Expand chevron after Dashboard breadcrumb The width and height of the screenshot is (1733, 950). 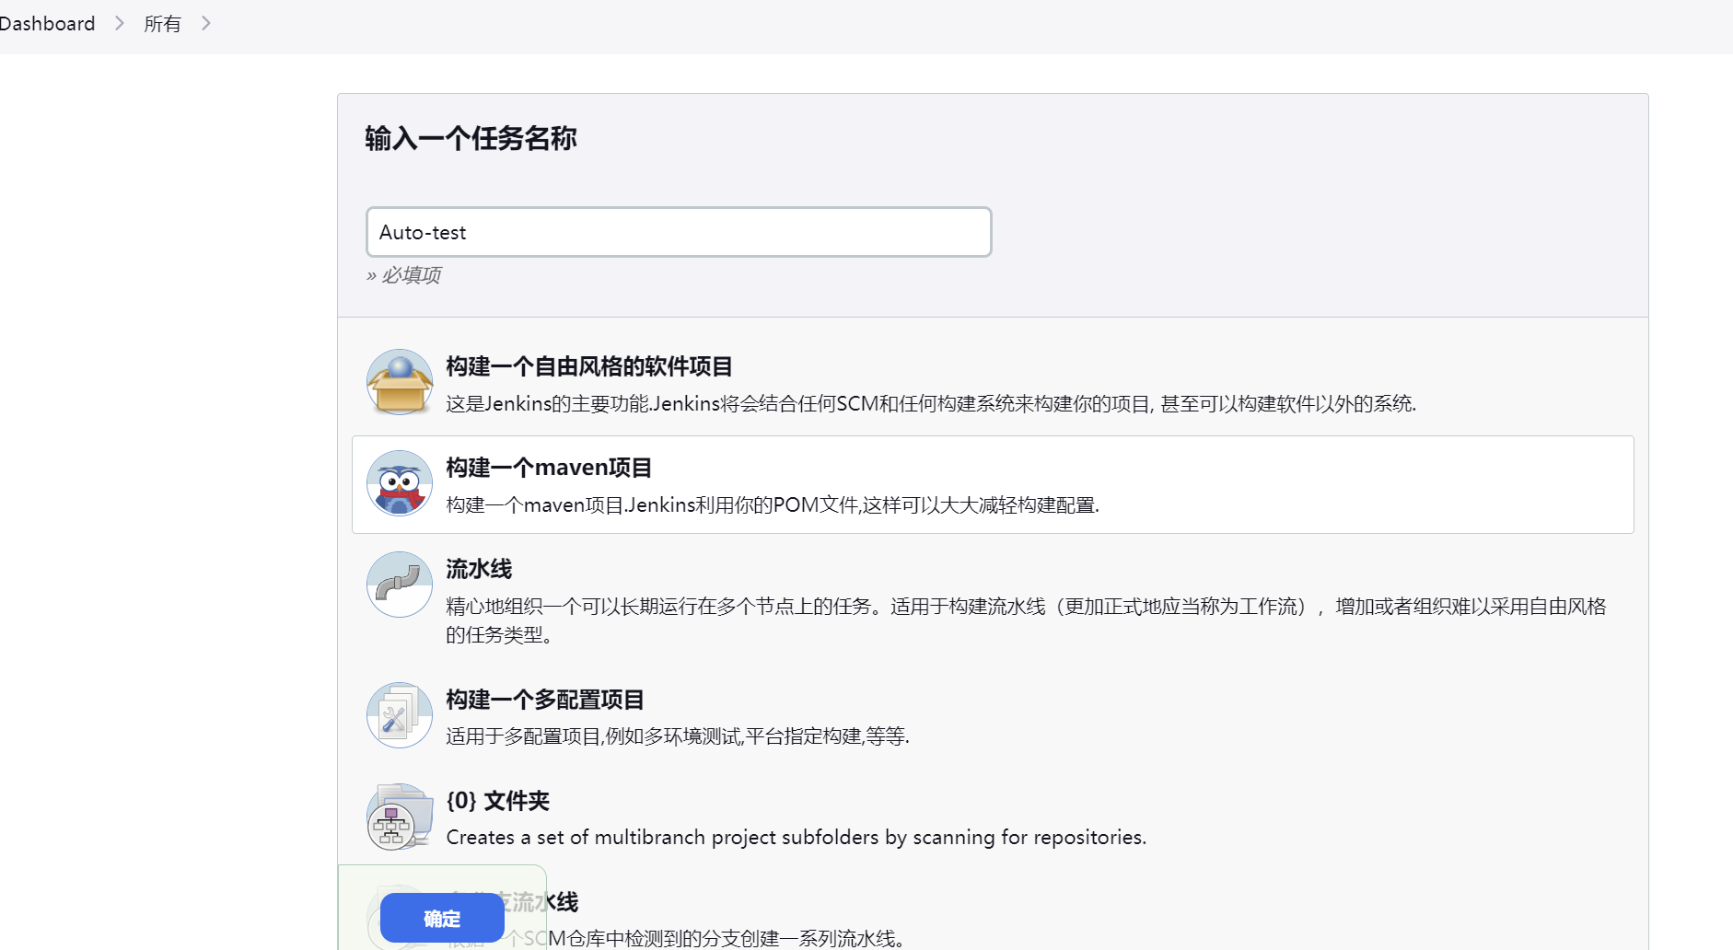pos(120,23)
